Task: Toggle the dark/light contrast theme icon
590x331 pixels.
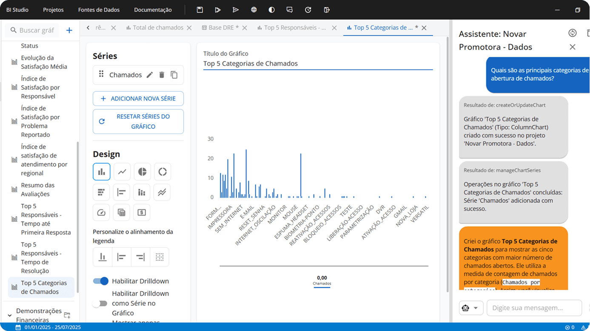Action: 272,10
